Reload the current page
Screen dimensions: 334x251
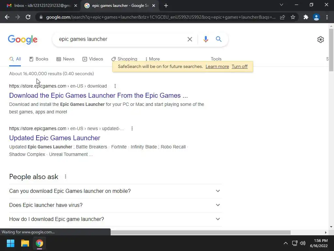28,17
